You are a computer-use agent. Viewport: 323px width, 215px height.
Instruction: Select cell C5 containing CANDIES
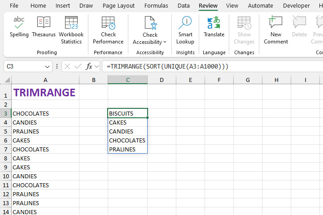click(128, 131)
